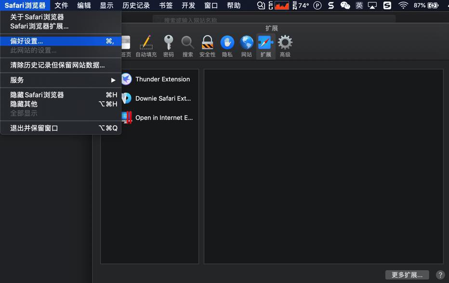This screenshot has height=283, width=449.
Task: Open the help question mark button
Action: coord(440,275)
